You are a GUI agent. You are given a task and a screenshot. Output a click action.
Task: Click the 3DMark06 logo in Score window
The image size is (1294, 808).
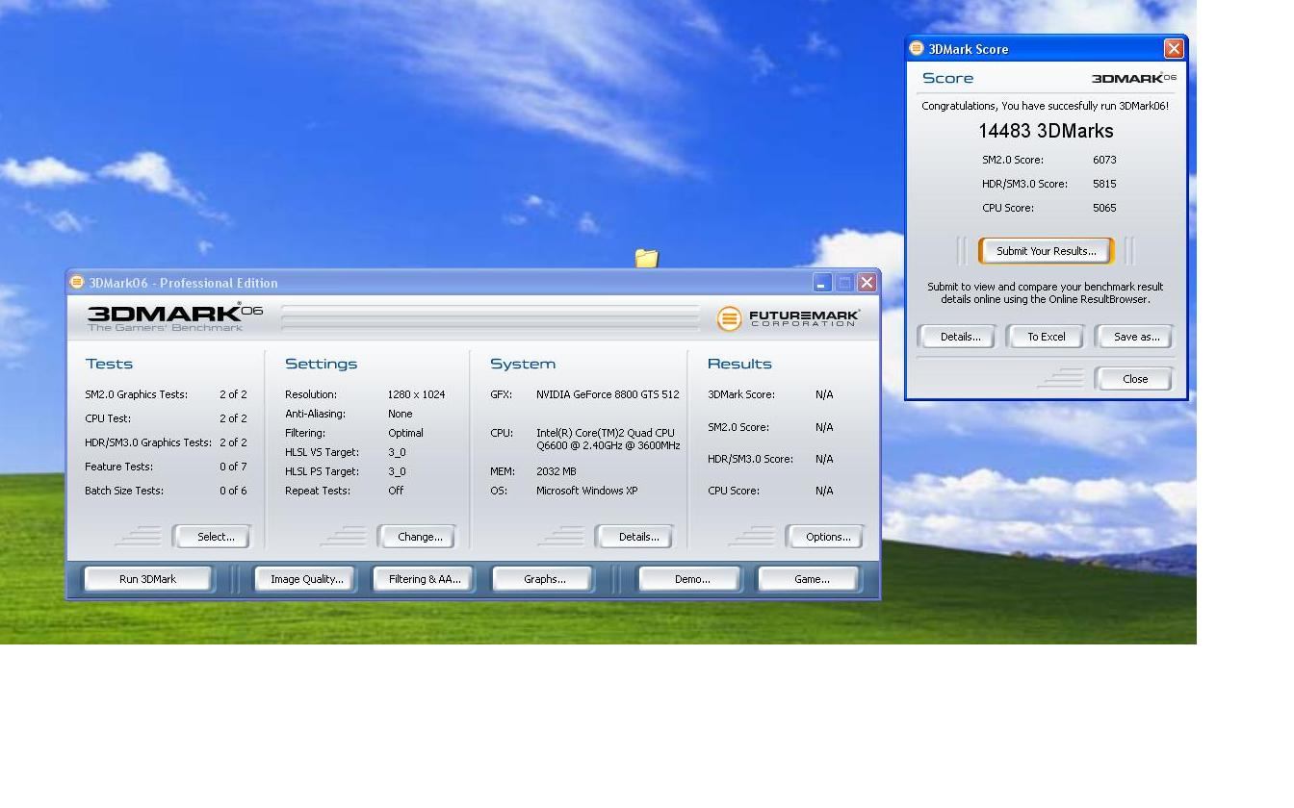[x=1134, y=78]
